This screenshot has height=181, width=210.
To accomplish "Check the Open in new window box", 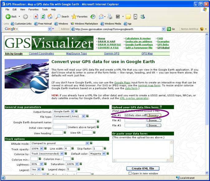I will tap(130, 173).
